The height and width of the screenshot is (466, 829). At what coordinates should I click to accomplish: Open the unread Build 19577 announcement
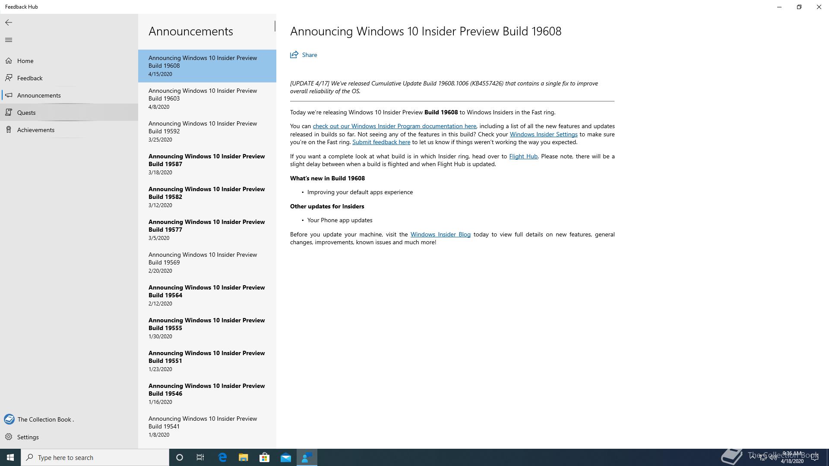pos(207,230)
